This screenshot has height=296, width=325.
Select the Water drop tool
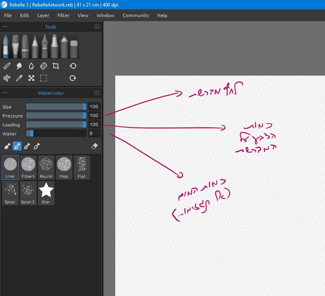(x=31, y=66)
